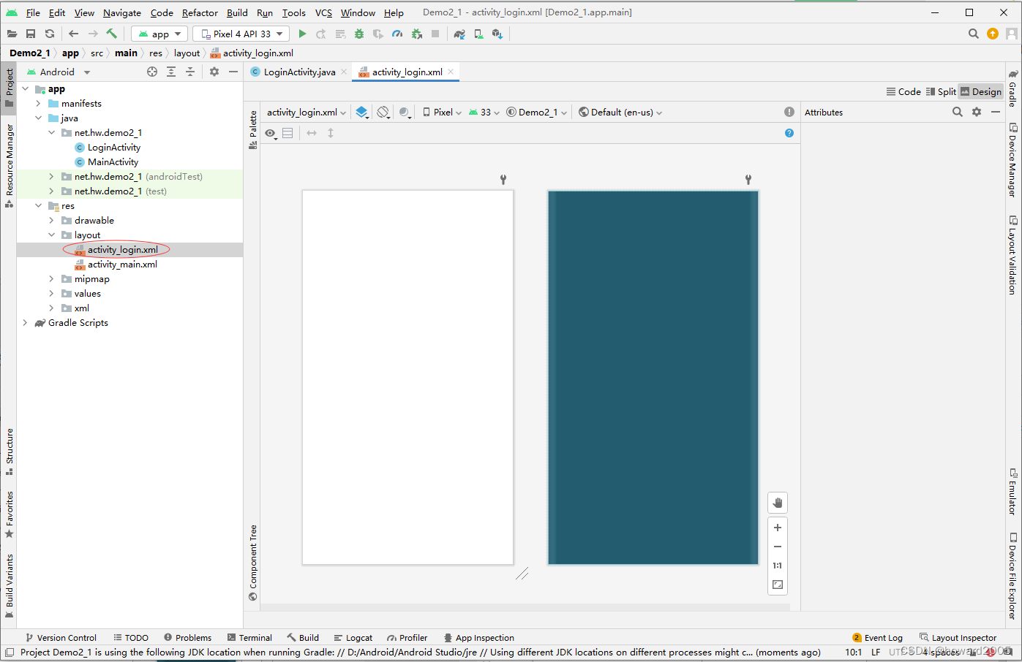Viewport: 1022px width, 662px height.
Task: Hide the project panel
Action: pyautogui.click(x=233, y=72)
